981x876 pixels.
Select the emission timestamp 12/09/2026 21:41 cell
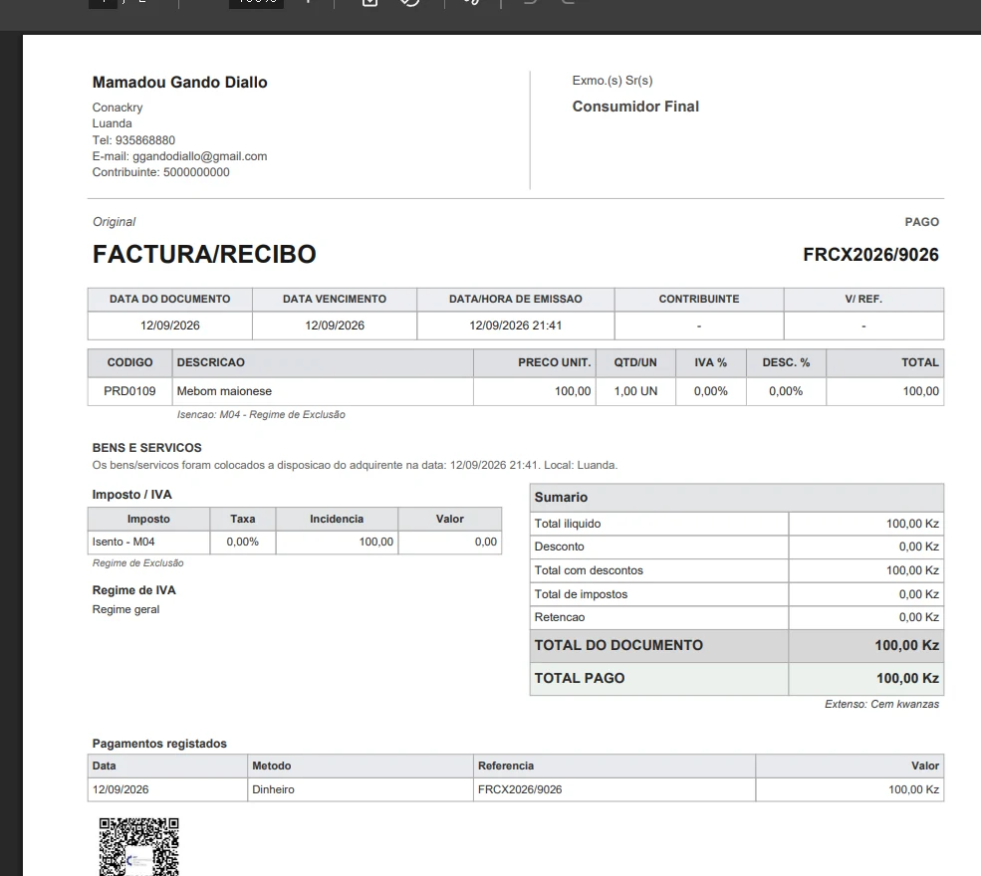tap(516, 326)
